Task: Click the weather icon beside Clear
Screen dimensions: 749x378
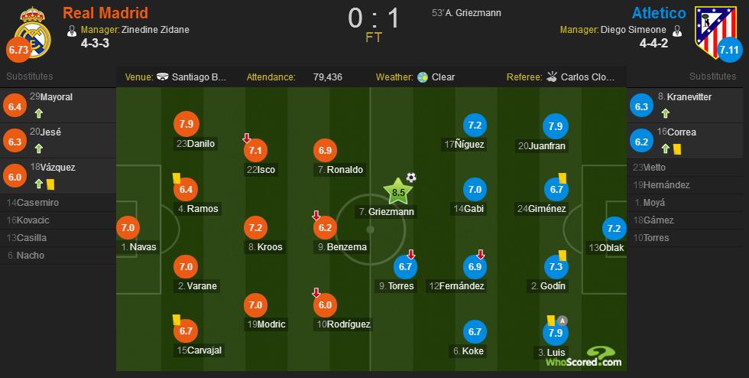Action: coord(422,77)
